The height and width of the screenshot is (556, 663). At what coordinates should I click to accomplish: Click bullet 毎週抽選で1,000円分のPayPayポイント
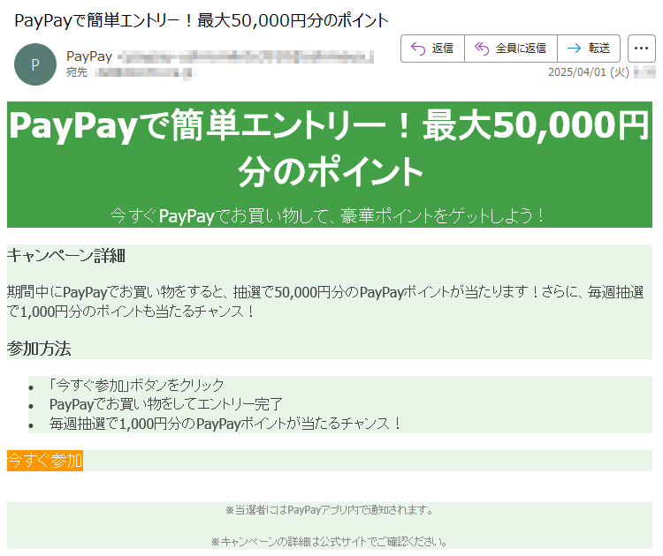pyautogui.click(x=225, y=423)
